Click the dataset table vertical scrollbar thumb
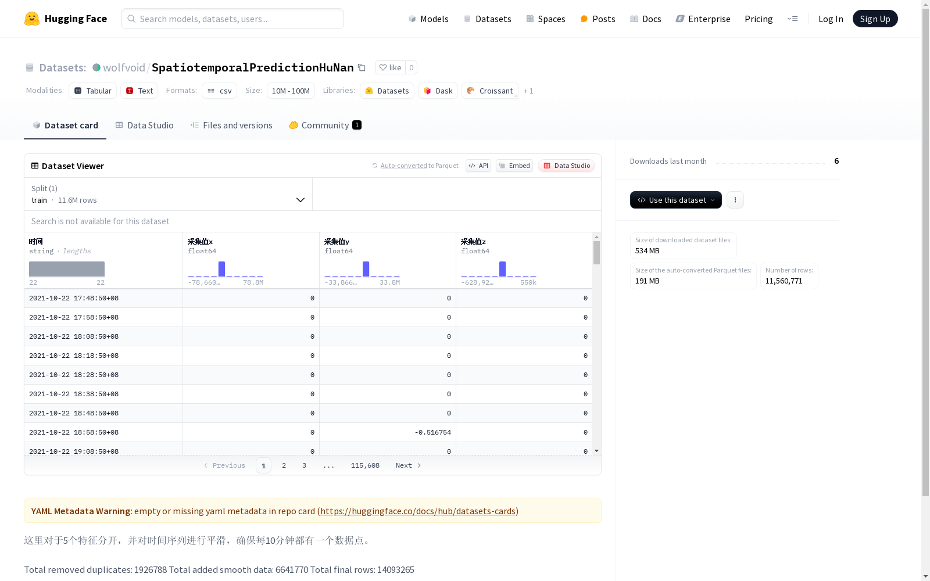The width and height of the screenshot is (930, 581). pos(596,253)
